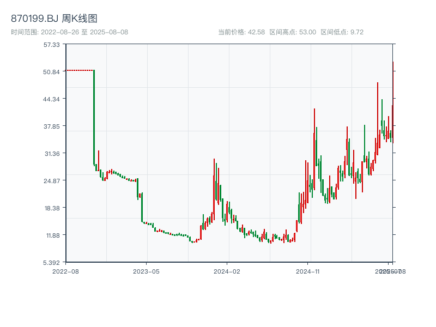Click the red dashed flat line near 50.84

(x=80, y=70)
